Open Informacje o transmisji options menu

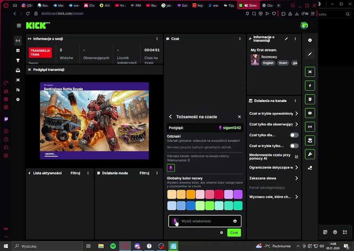(295, 39)
